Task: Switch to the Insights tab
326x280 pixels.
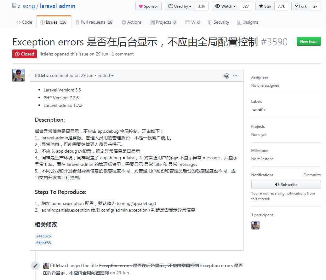Action: 248,22
